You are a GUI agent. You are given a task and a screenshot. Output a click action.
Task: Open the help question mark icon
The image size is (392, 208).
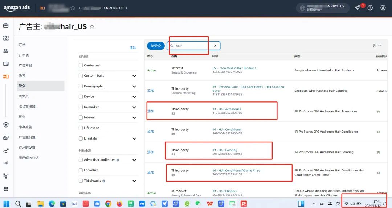pyautogui.click(x=370, y=8)
